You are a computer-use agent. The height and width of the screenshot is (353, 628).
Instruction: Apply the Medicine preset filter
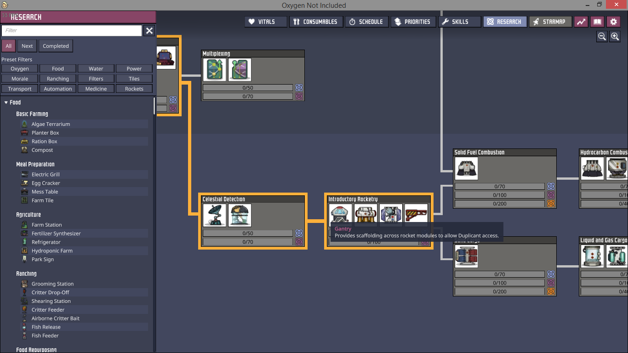pyautogui.click(x=96, y=89)
